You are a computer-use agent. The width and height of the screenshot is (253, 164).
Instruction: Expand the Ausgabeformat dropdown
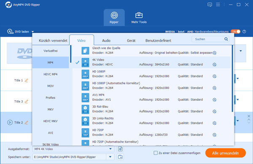(x=110, y=149)
